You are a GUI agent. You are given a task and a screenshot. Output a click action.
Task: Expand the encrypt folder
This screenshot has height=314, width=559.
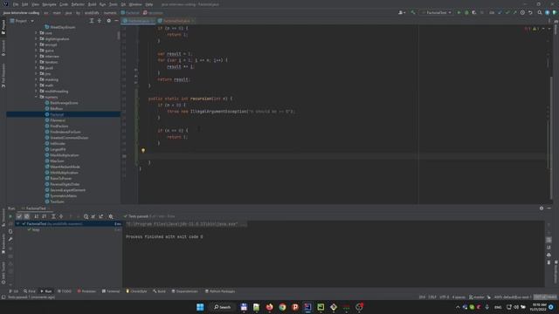pos(37,44)
